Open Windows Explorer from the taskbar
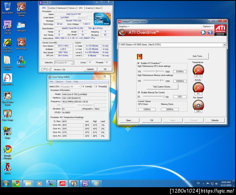Image resolution: width=236 pixels, height=195 pixels. [x=28, y=184]
